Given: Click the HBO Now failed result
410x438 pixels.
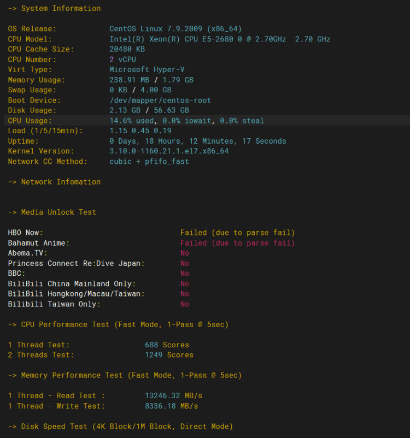Looking at the screenshot, I should 237,233.
